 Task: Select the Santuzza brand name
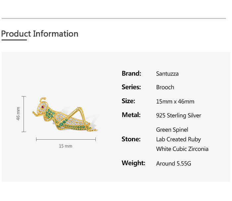[x=167, y=74]
